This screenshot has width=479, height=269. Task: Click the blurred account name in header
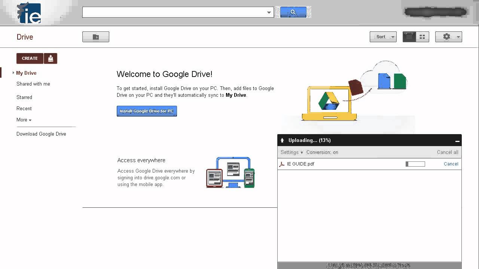tap(436, 12)
